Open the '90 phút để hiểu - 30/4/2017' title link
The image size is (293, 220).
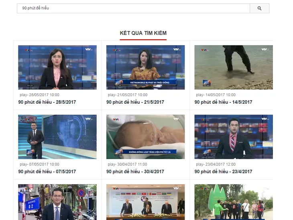pyautogui.click(x=135, y=171)
